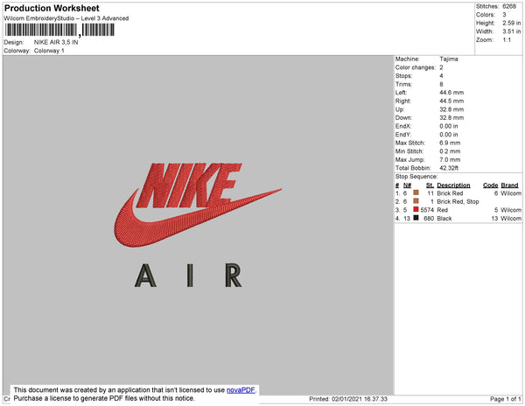The height and width of the screenshot is (406, 525).
Task: Click the Height value 2.59 in
Action: [511, 23]
